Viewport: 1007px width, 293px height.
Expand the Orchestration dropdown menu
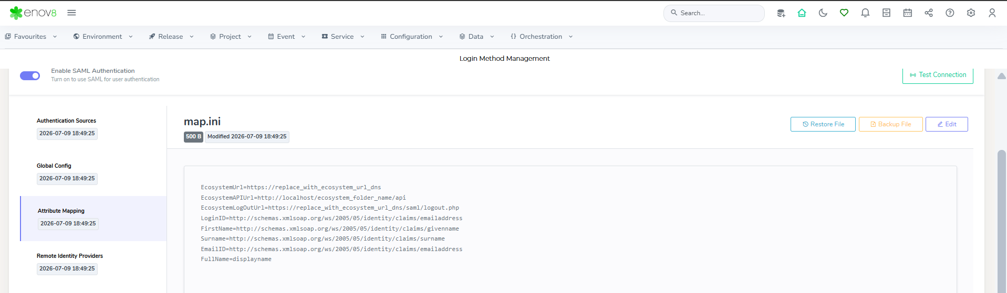click(x=542, y=37)
